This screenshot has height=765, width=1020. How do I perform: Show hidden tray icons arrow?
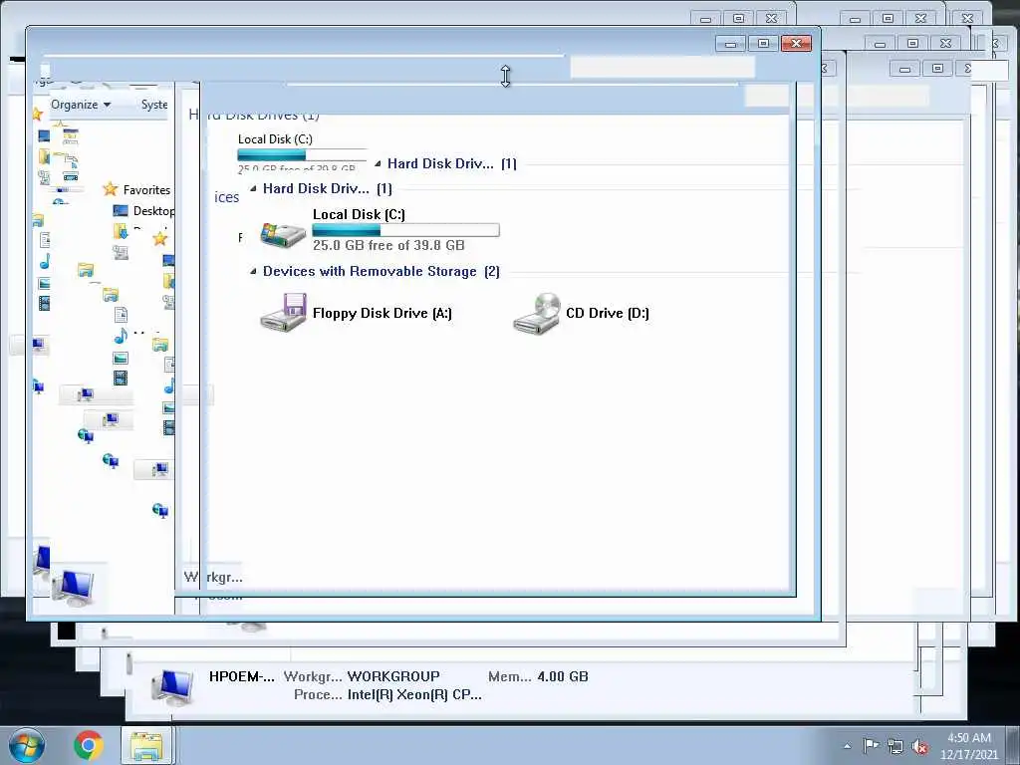click(847, 746)
